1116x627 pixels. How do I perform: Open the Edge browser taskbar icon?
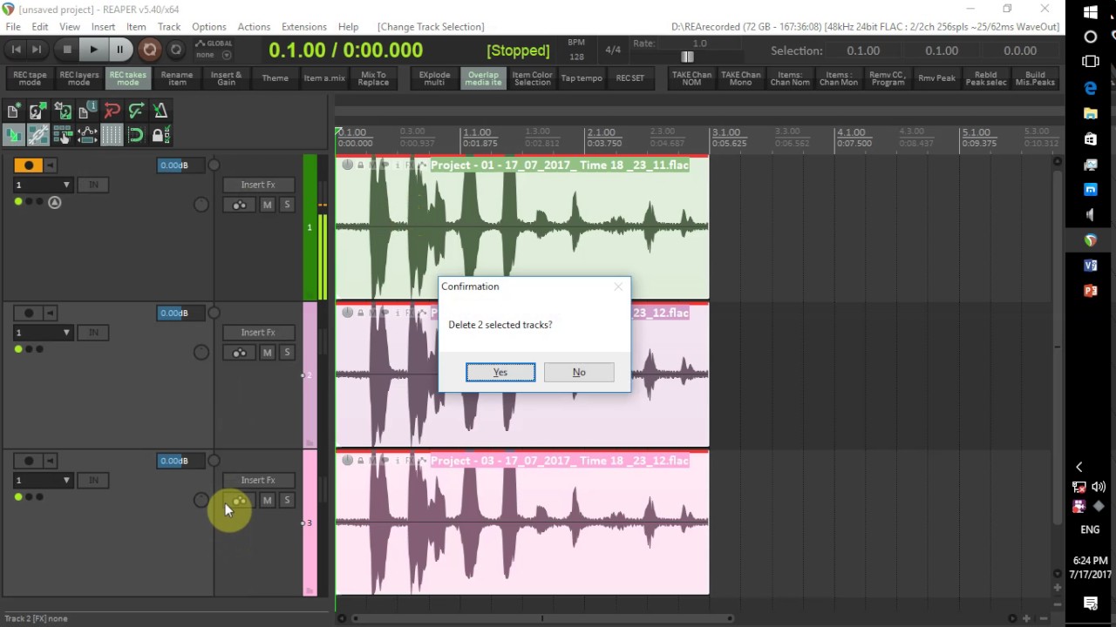pos(1091,88)
